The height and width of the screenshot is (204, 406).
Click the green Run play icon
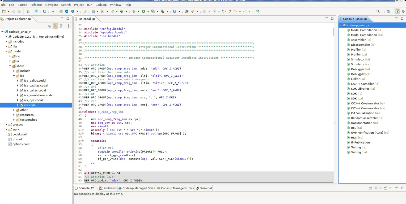pyautogui.click(x=143, y=11)
